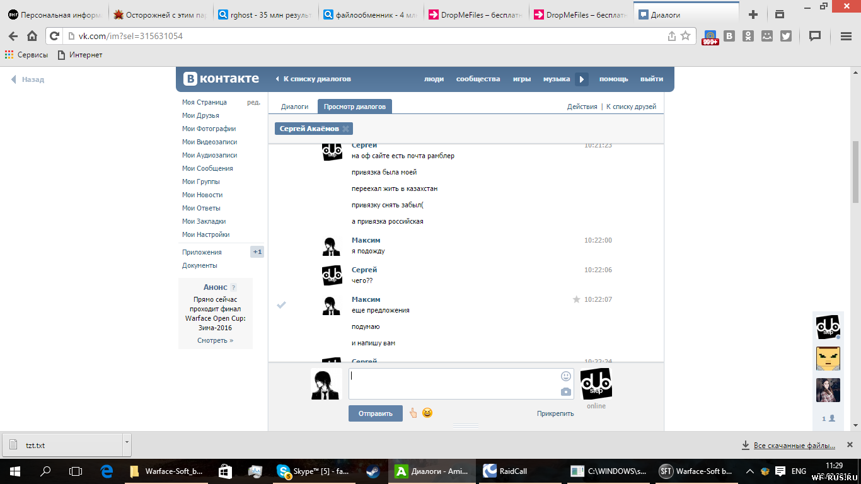Focus the message text input field
The image size is (861, 484).
461,384
